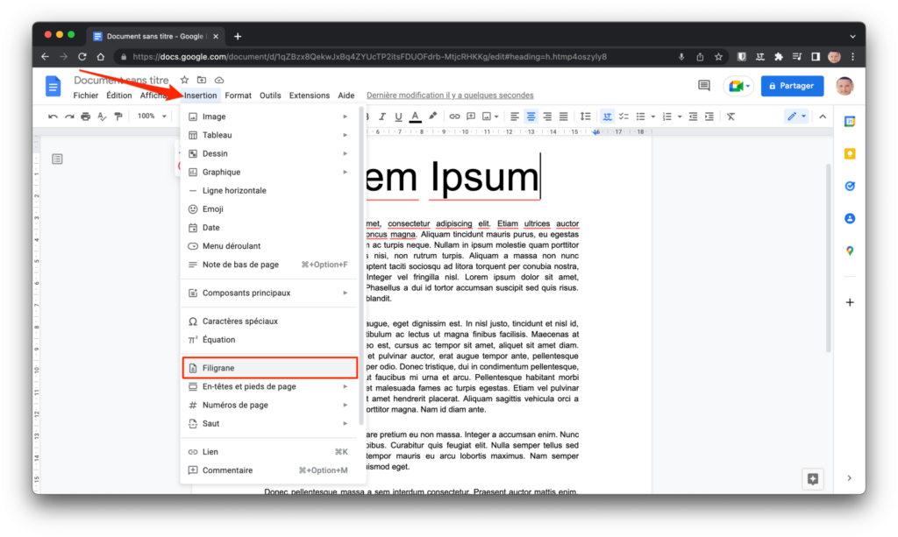Click the blue Partager button
This screenshot has height=537, width=898.
[792, 86]
